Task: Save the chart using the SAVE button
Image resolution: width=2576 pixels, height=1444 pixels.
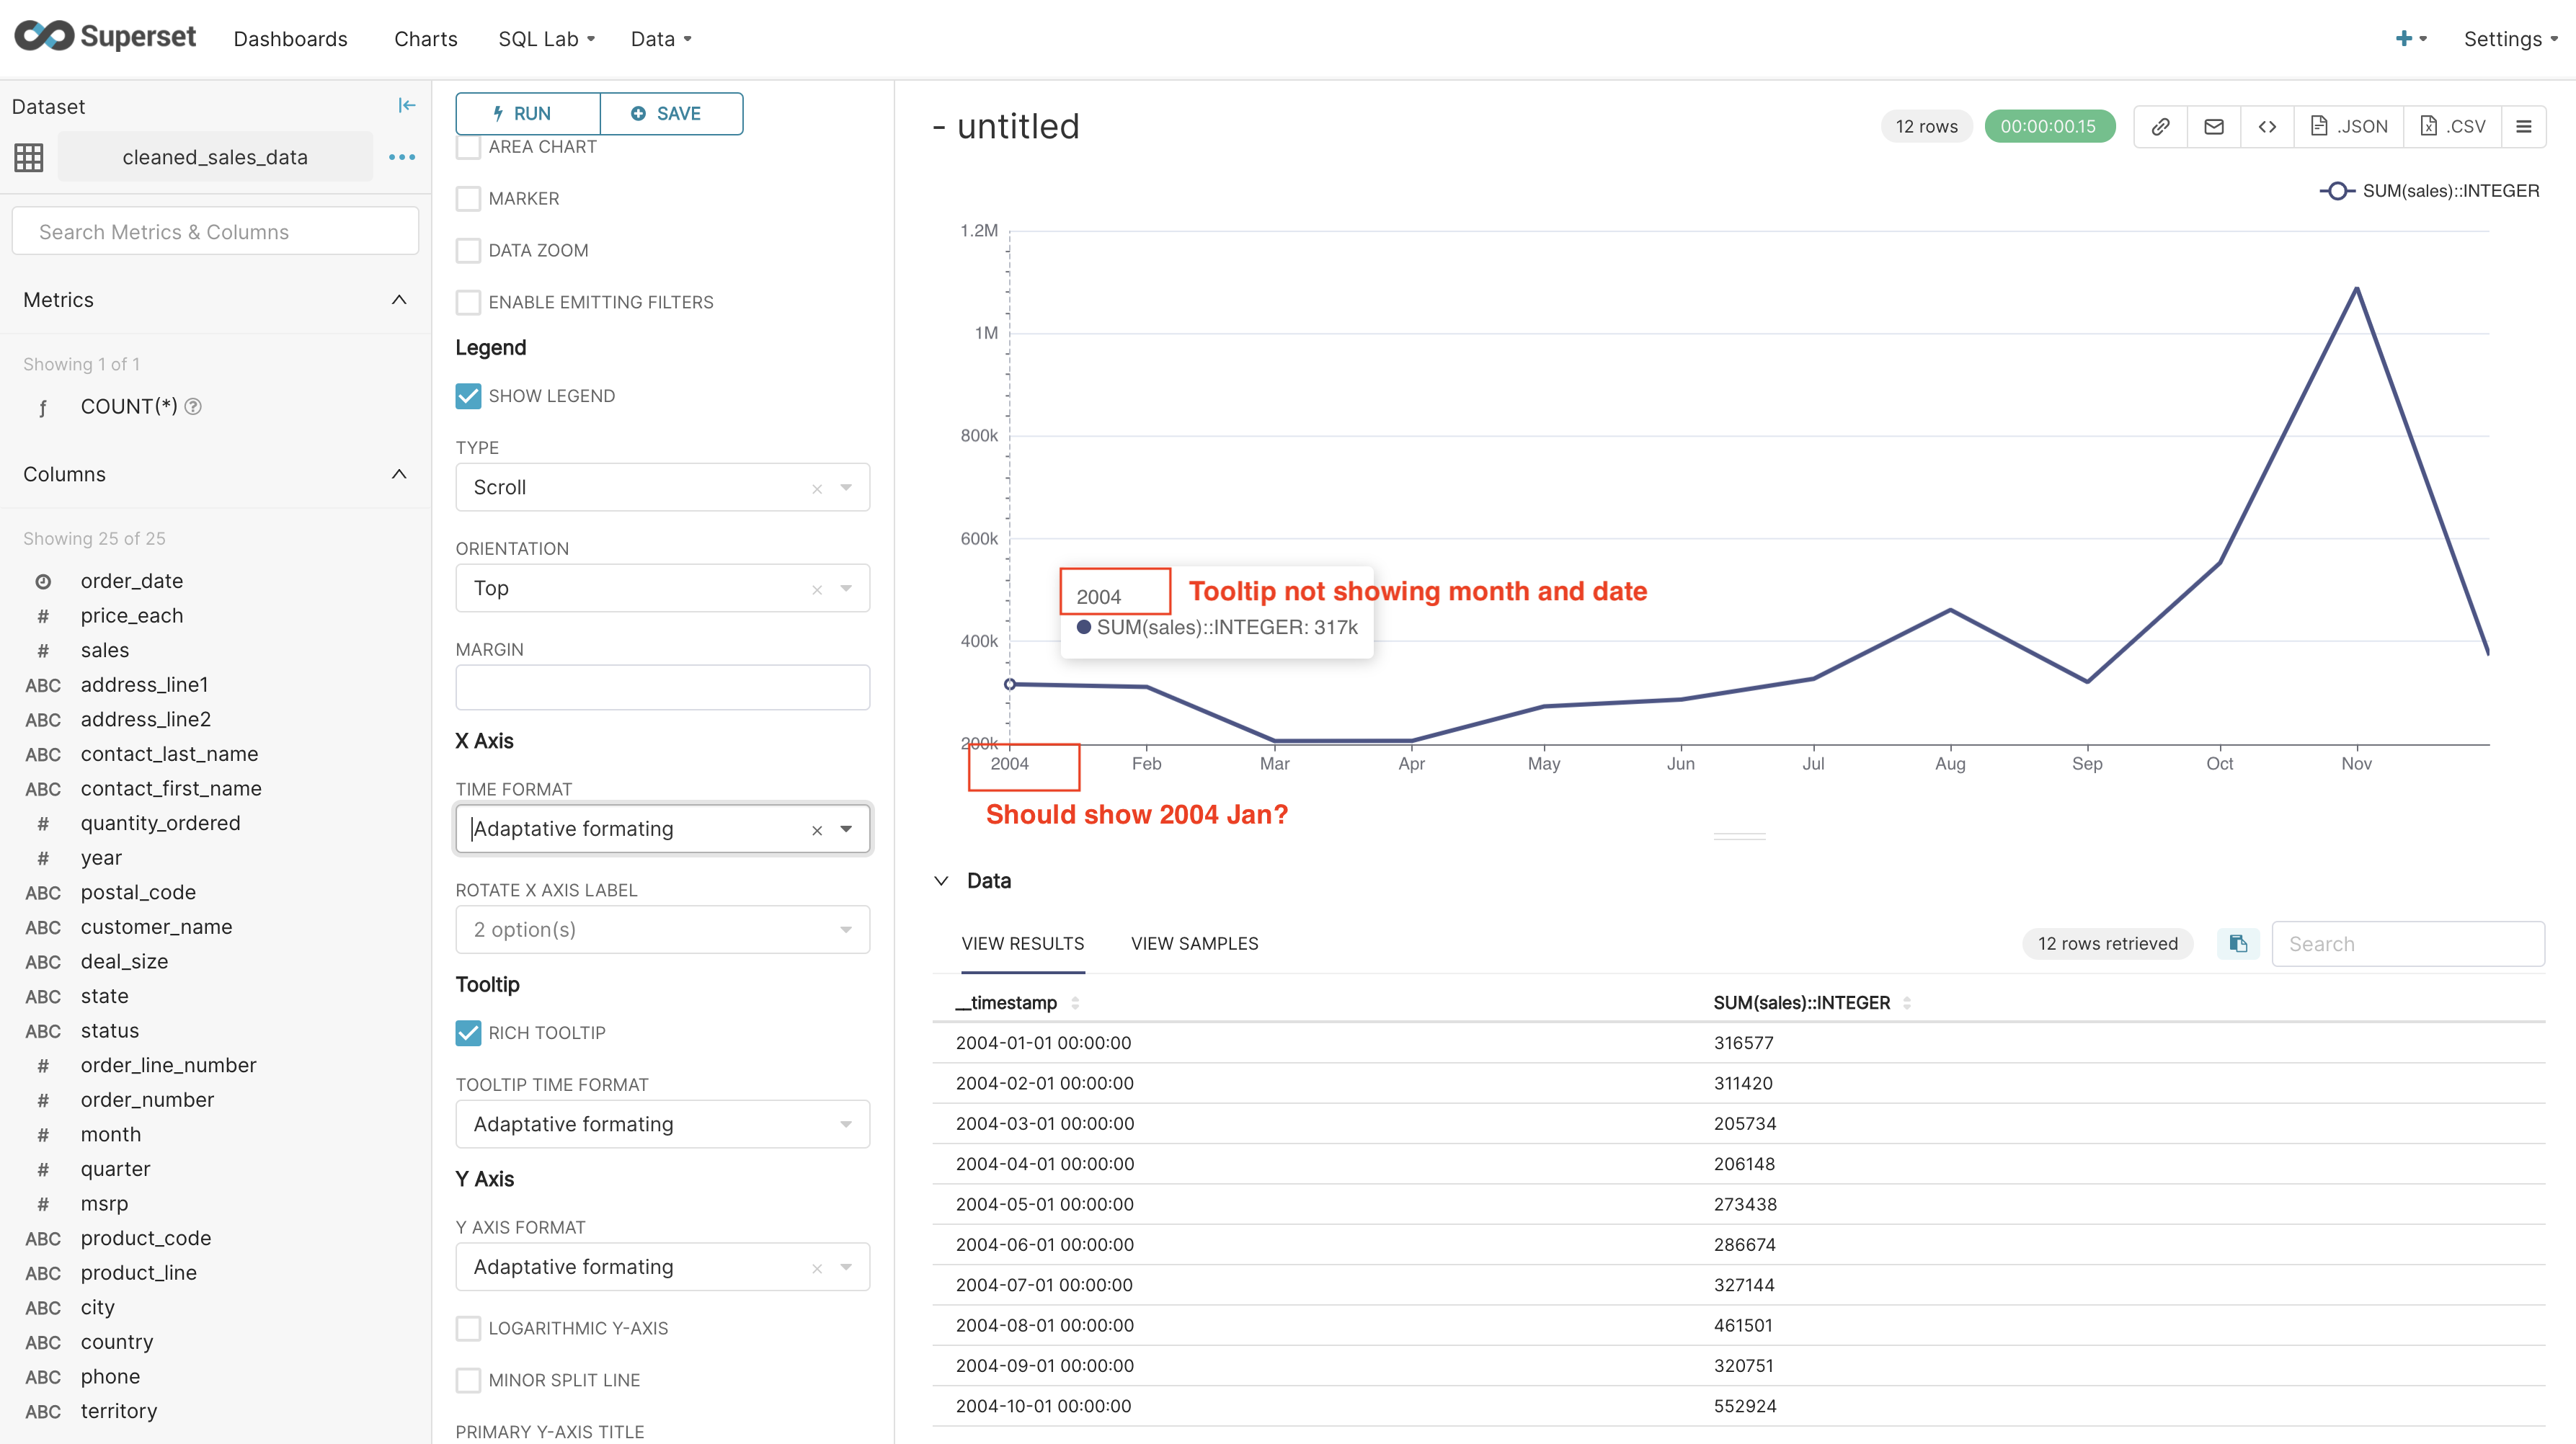Action: click(671, 113)
